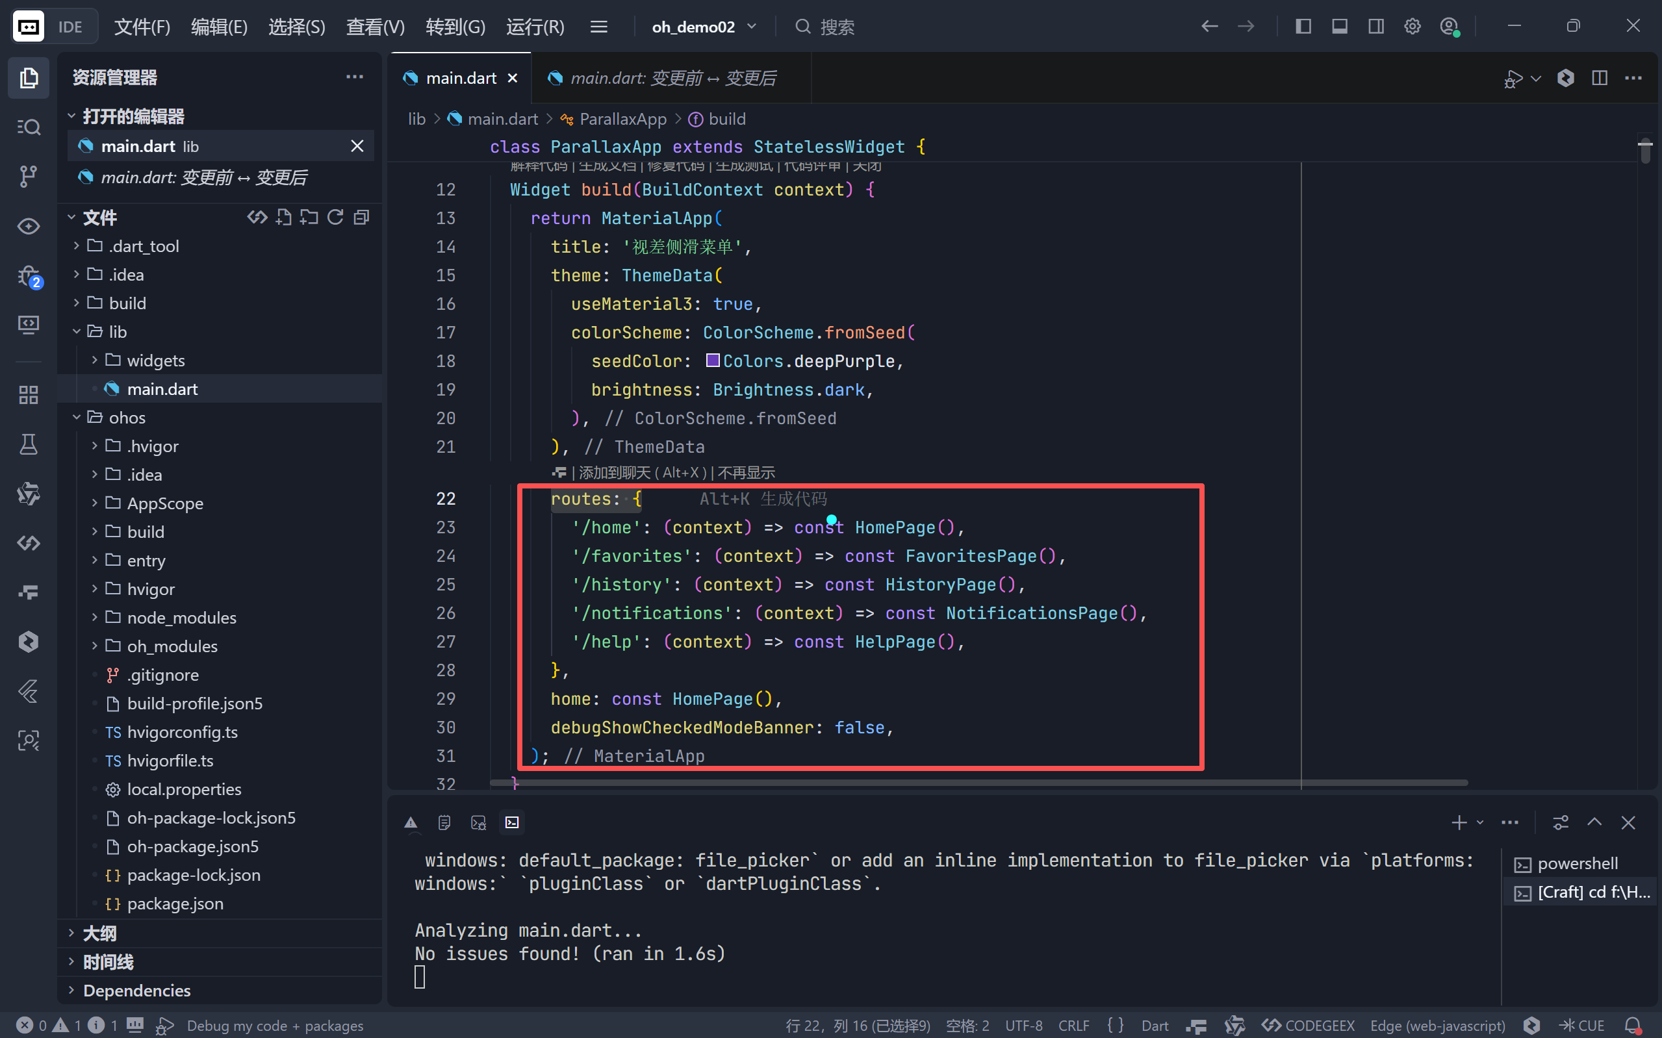Toggle the bottom panel layout button
This screenshot has height=1038, width=1662.
[x=1339, y=27]
